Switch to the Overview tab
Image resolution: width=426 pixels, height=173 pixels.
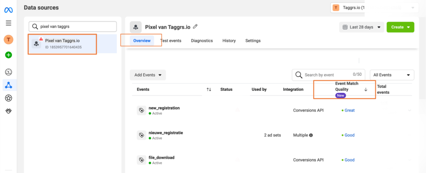142,41
